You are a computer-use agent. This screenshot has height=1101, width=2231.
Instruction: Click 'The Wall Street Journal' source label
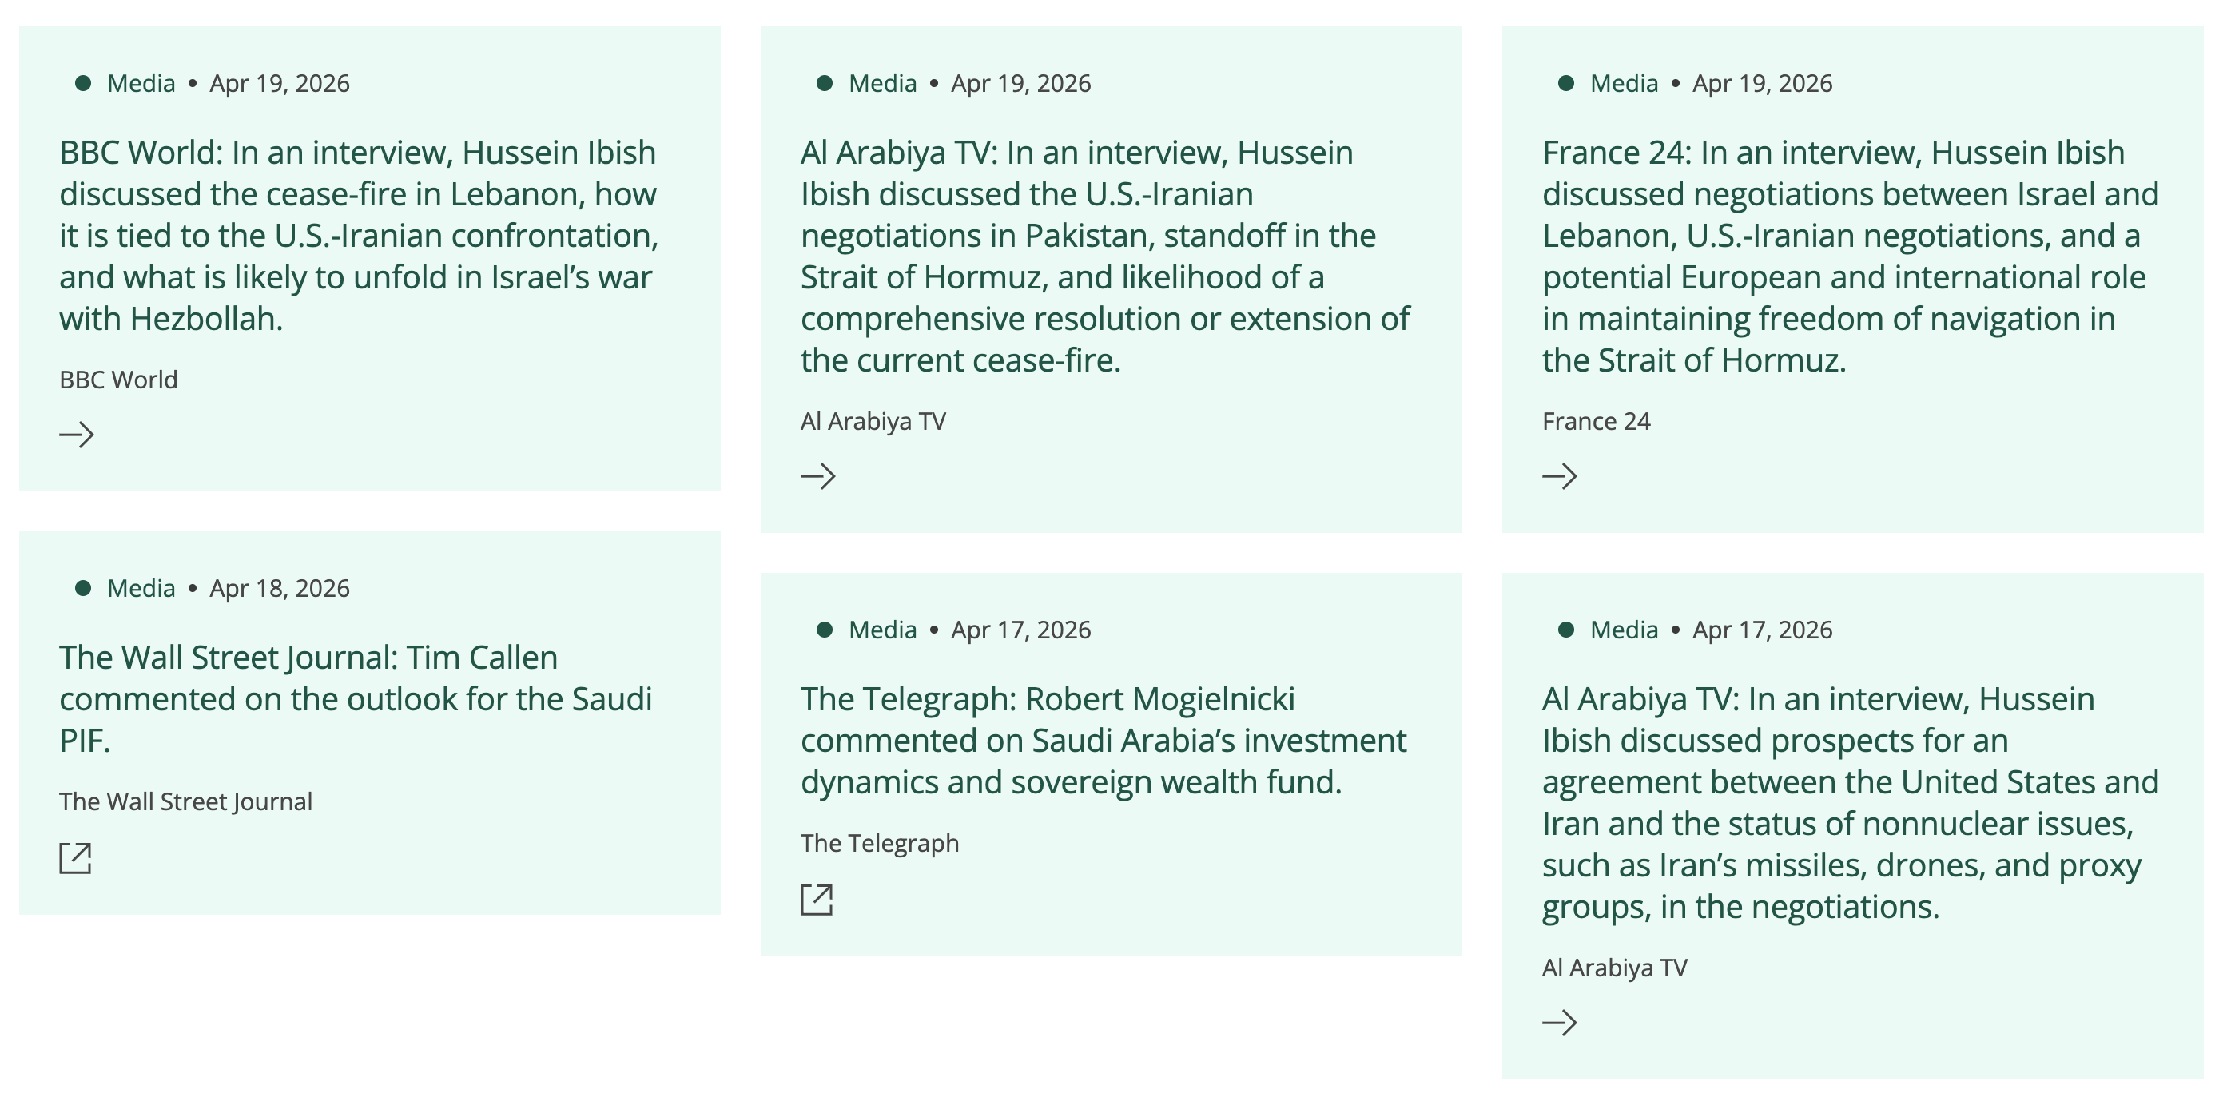click(x=185, y=801)
